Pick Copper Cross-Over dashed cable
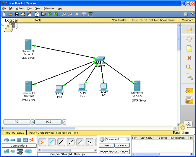The width and height of the screenshot is (196, 157). (x=71, y=142)
